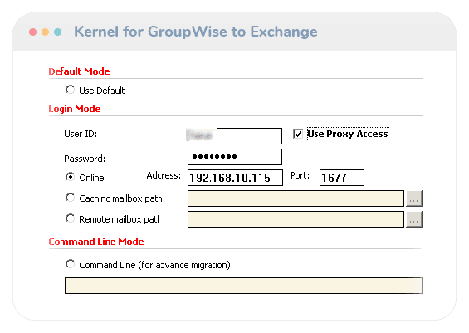Viewport: 469px width, 333px height.
Task: Click the teal window dot
Action: point(58,32)
